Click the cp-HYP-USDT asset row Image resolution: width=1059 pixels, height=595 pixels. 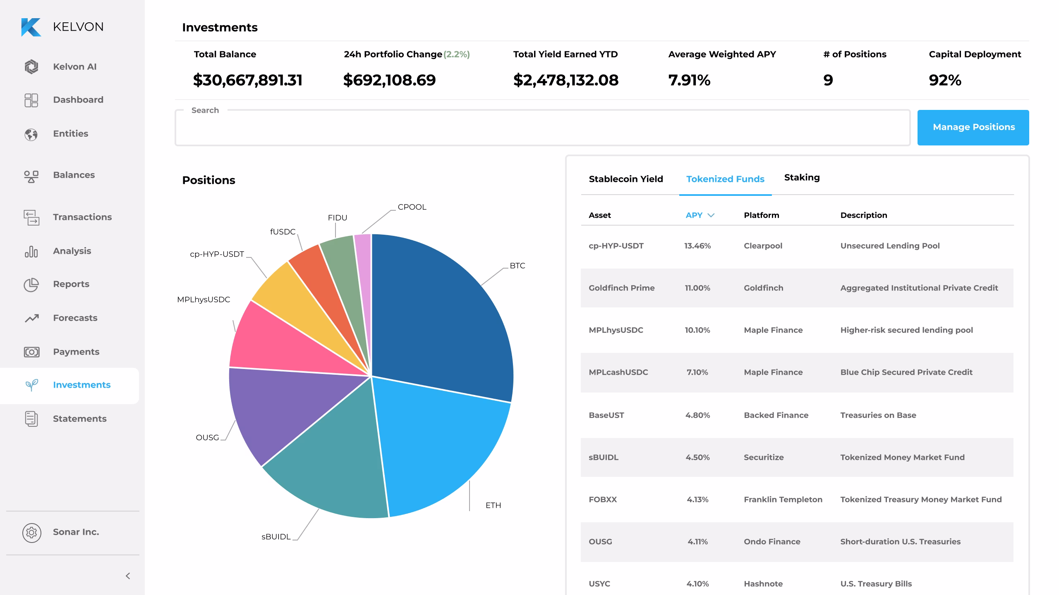coord(797,246)
